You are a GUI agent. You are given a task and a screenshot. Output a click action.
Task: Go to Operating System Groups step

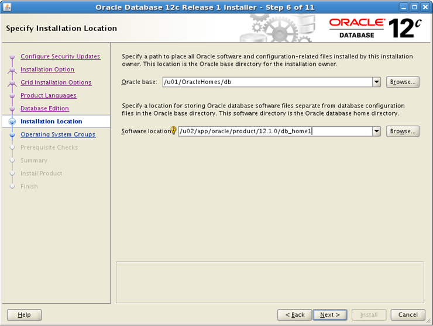[58, 134]
